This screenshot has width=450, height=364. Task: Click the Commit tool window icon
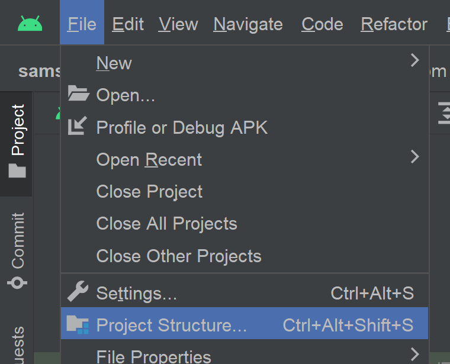[x=17, y=282]
